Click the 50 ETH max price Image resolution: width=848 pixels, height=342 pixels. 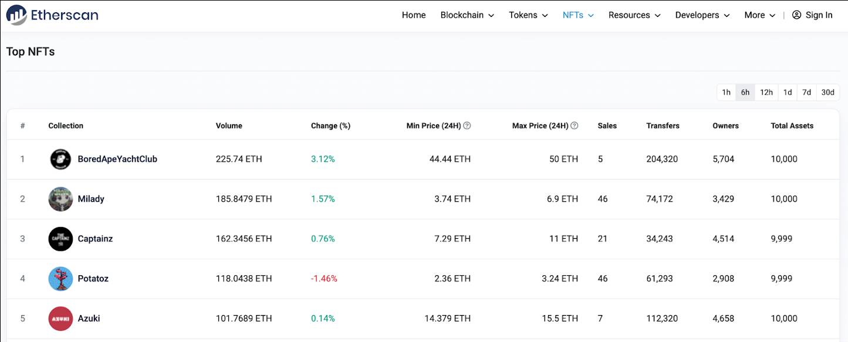click(563, 159)
